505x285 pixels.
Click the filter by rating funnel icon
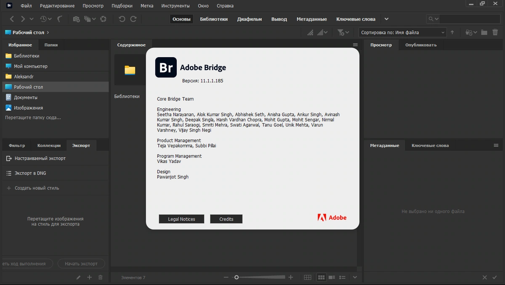[x=341, y=32]
